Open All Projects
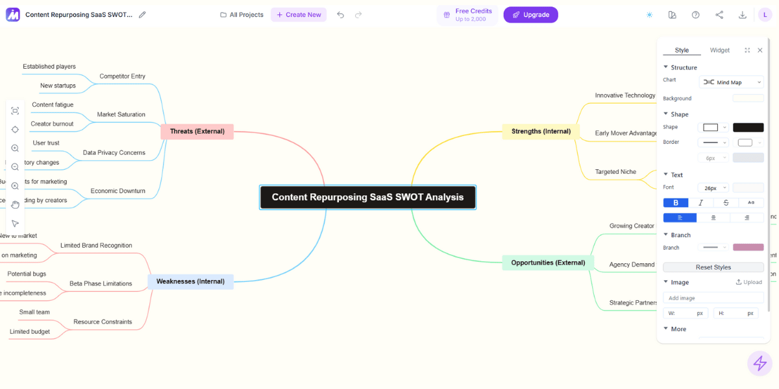This screenshot has width=779, height=389. (241, 15)
